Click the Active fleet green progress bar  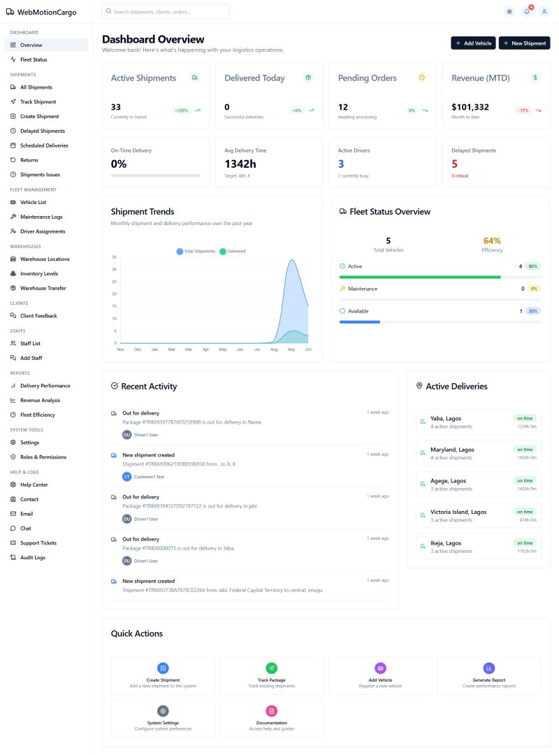click(x=419, y=277)
